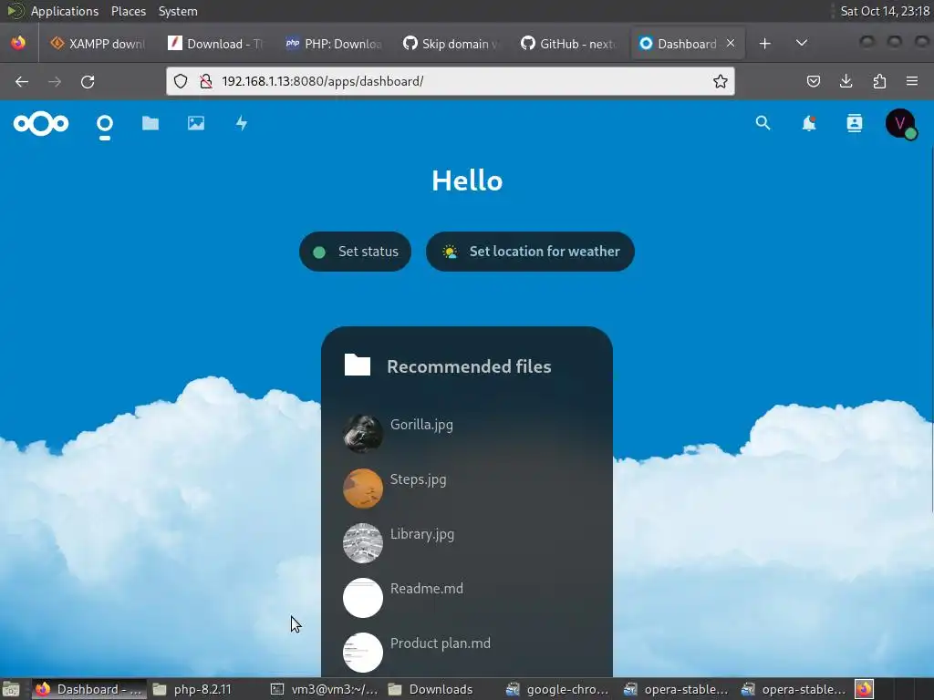This screenshot has height=700, width=934.
Task: Click the Recommended files folder icon
Action: pos(358,365)
